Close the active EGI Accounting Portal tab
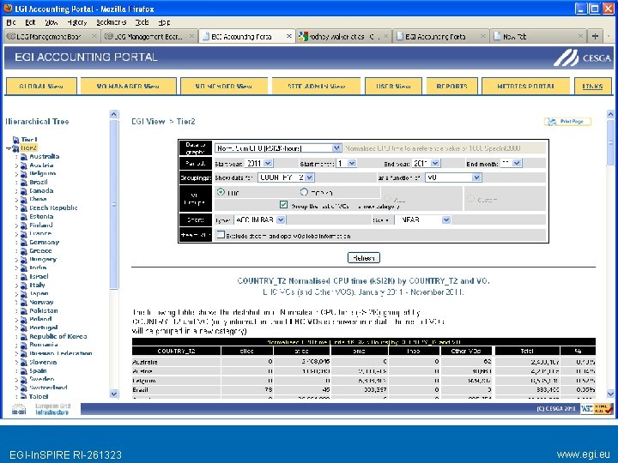The width and height of the screenshot is (618, 463). (289, 36)
